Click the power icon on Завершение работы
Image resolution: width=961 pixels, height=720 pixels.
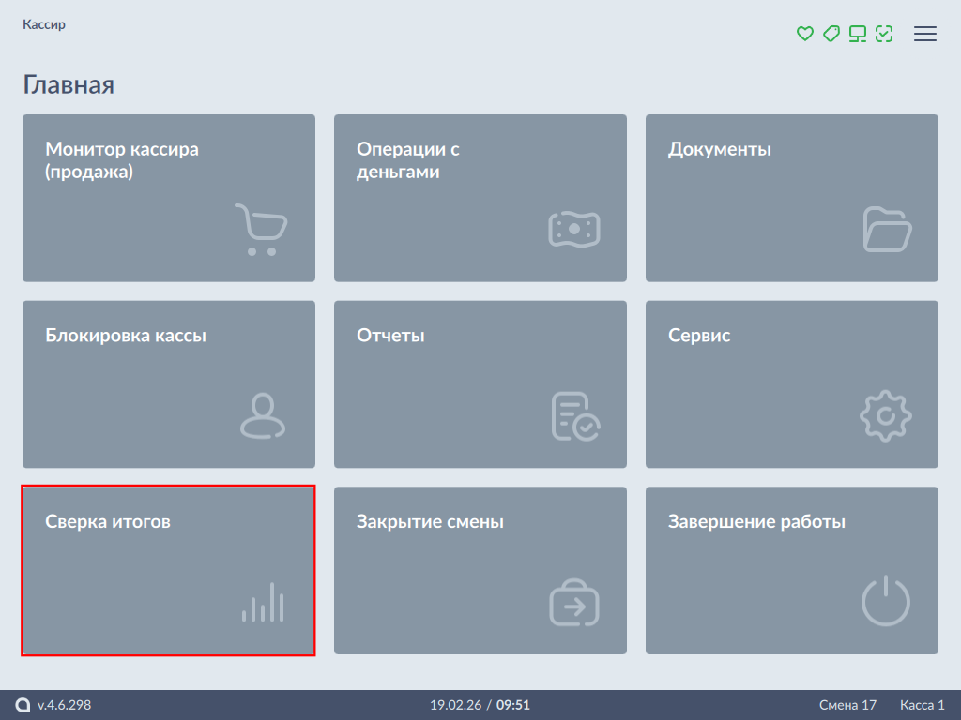(x=886, y=602)
